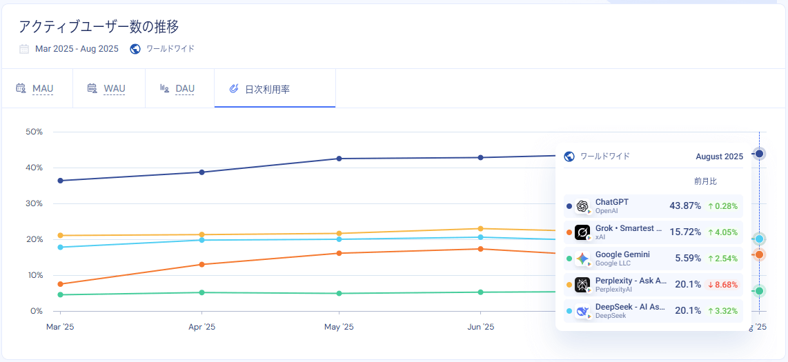Click Grok's May '25 orange data point
The image size is (788, 362).
pyautogui.click(x=339, y=253)
